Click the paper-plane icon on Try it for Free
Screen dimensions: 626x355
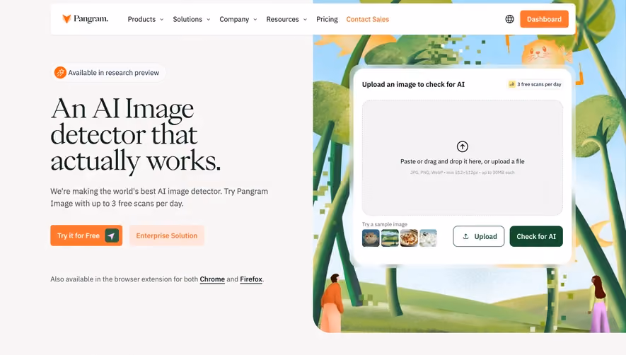coord(112,235)
